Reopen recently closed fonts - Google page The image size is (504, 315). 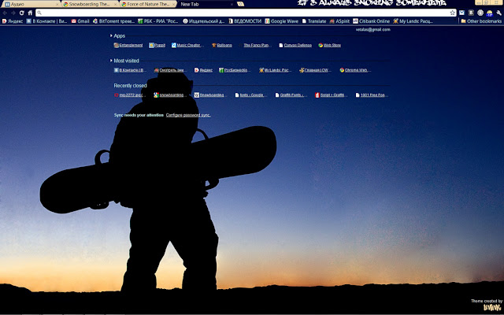pos(250,95)
